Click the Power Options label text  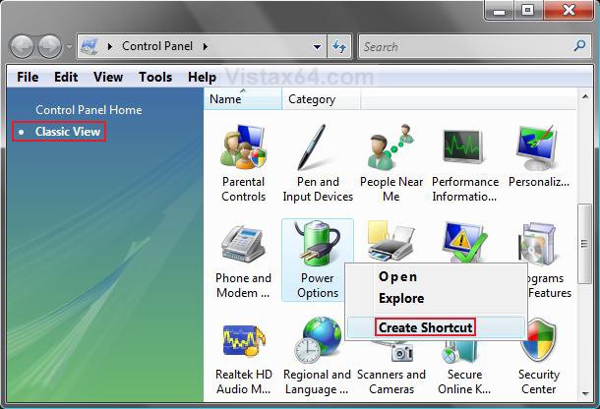click(318, 285)
